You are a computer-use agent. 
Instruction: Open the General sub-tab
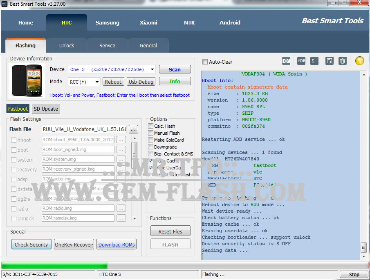click(x=148, y=45)
